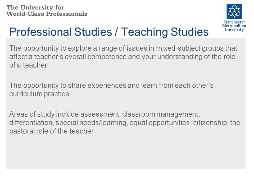Select the words curriculum practice
This screenshot has height=190, width=254.
pyautogui.click(x=39, y=94)
